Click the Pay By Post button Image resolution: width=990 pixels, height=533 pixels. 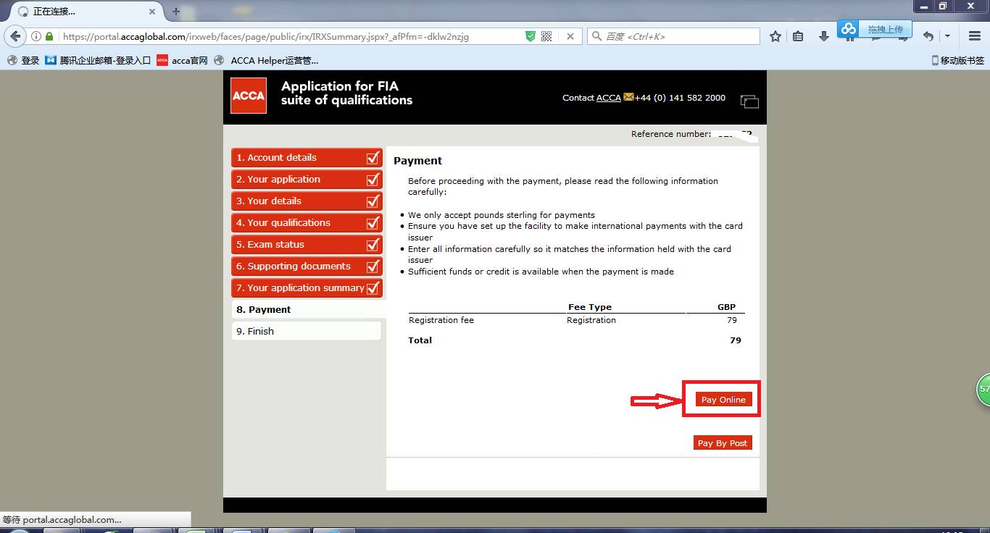pos(722,443)
